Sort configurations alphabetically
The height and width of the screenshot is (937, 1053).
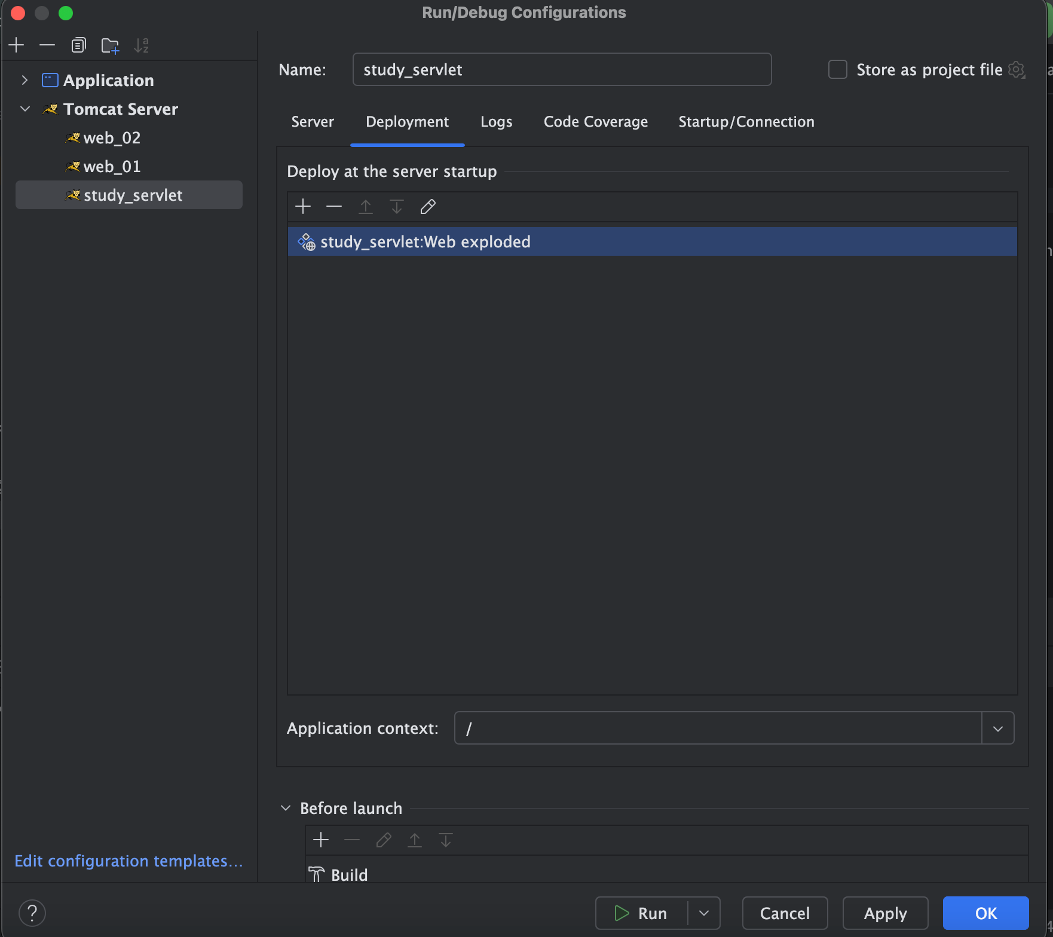click(x=142, y=45)
